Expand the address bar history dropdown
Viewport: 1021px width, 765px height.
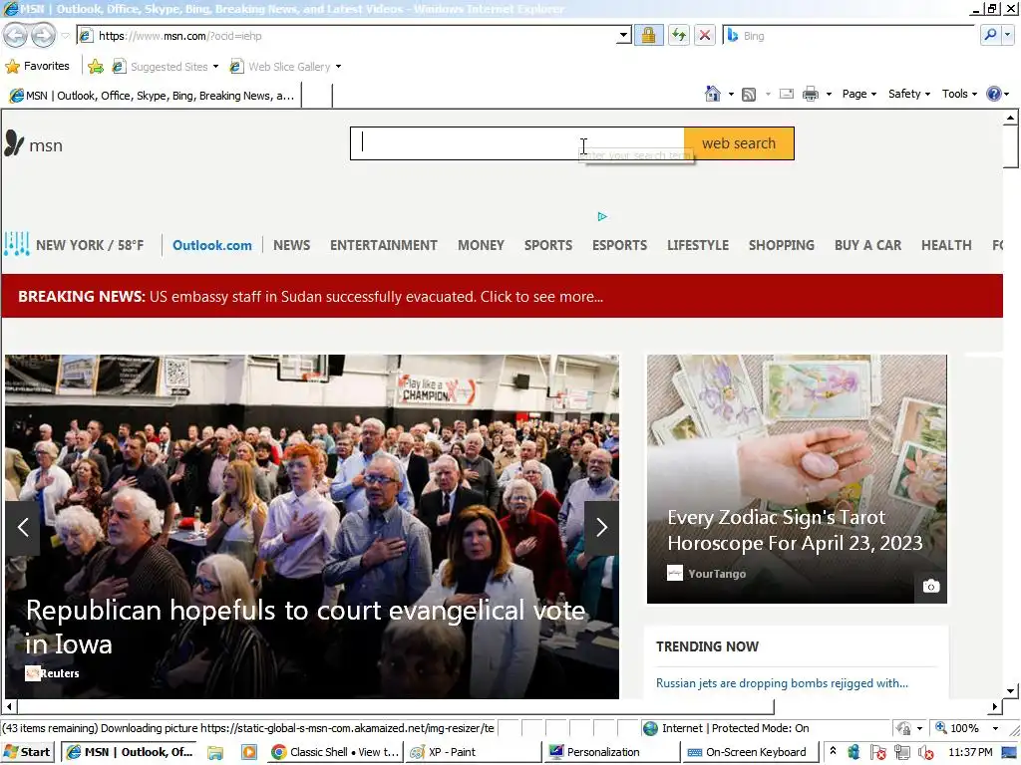(x=623, y=35)
